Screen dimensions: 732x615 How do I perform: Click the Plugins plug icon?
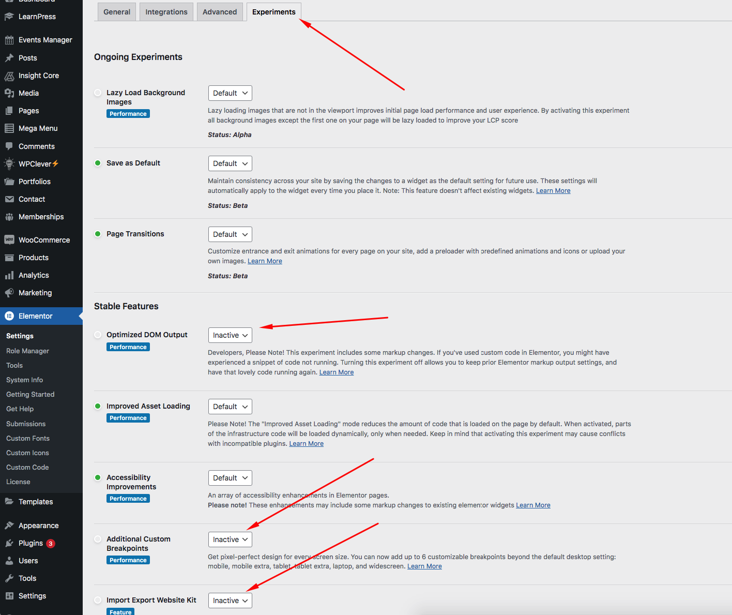pyautogui.click(x=9, y=543)
